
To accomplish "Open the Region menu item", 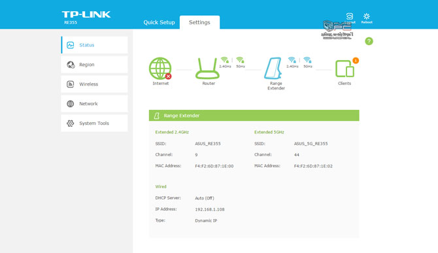I will pos(94,65).
